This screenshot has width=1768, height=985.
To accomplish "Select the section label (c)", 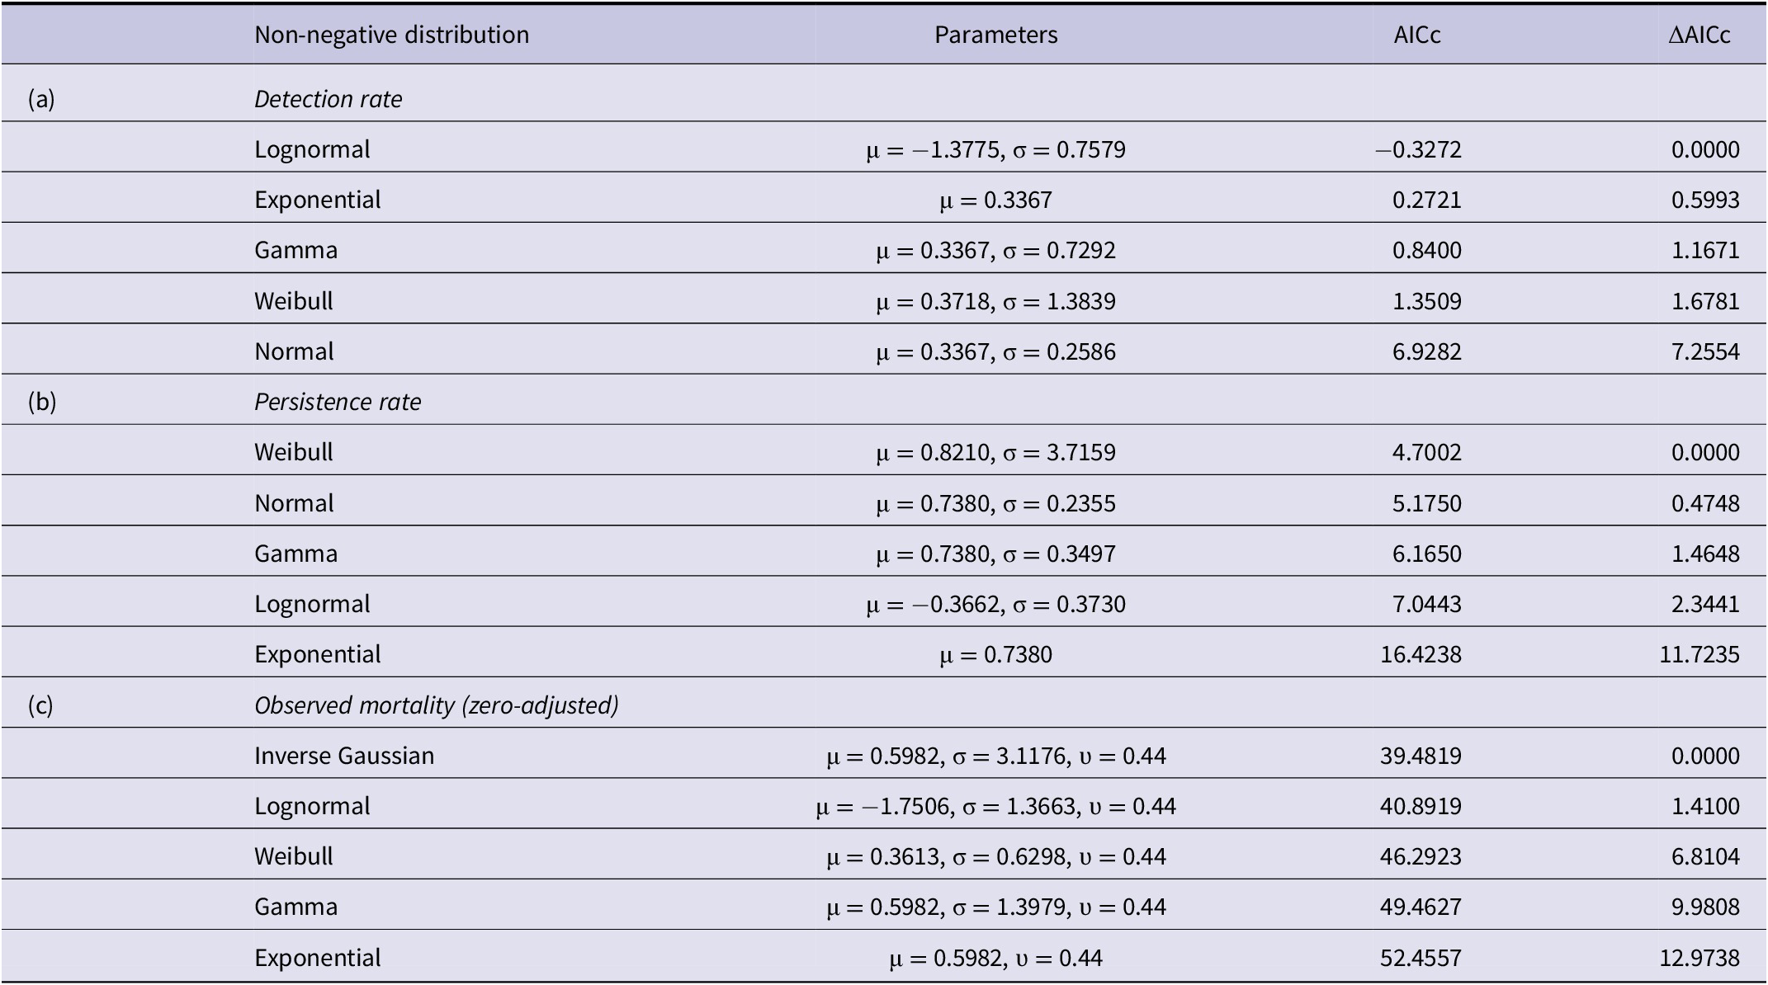I will 41,705.
